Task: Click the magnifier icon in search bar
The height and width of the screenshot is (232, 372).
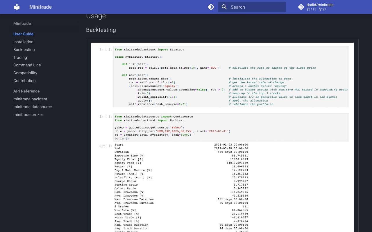Action: [224, 7]
